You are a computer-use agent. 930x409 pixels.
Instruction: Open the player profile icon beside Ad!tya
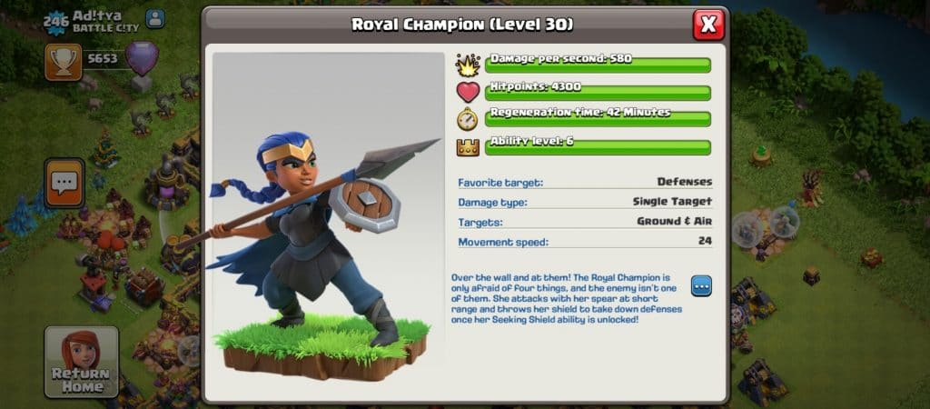155,18
